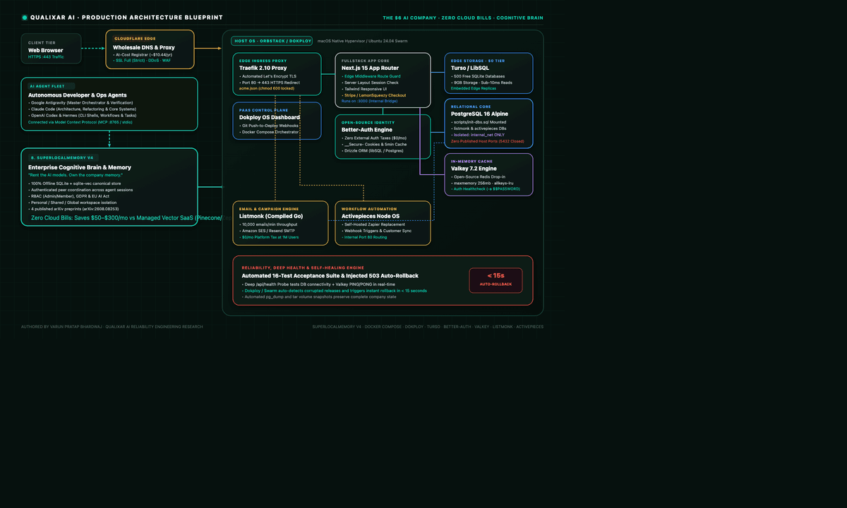Click 'Internal Port 80 Routing' line
This screenshot has height=508, width=847.
(x=367, y=236)
